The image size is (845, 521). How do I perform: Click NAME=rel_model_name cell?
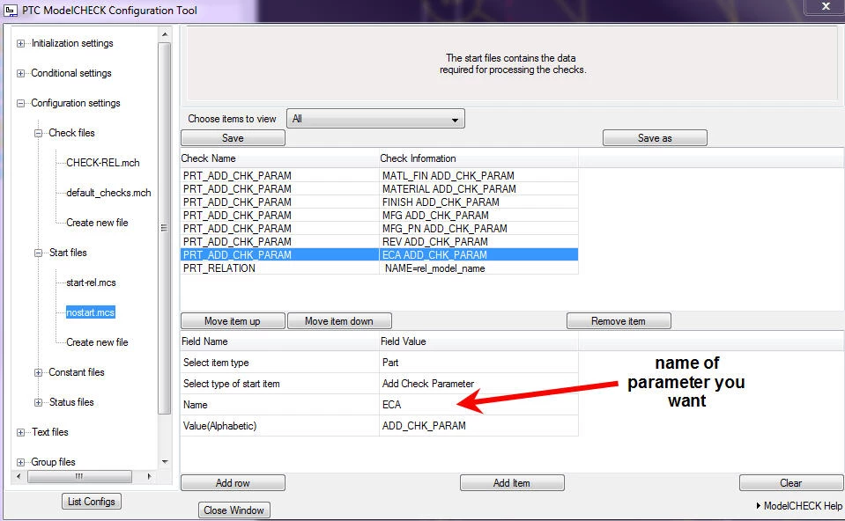pyautogui.click(x=478, y=268)
